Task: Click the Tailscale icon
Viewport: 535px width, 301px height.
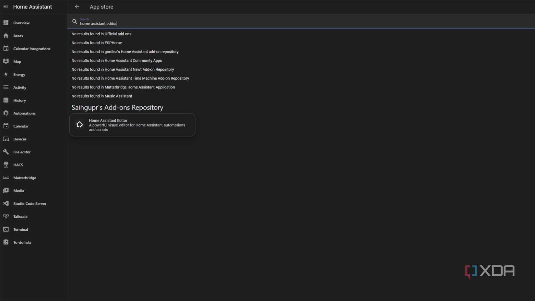Action: pos(6,216)
